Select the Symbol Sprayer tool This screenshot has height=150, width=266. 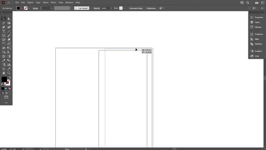pos(4,65)
